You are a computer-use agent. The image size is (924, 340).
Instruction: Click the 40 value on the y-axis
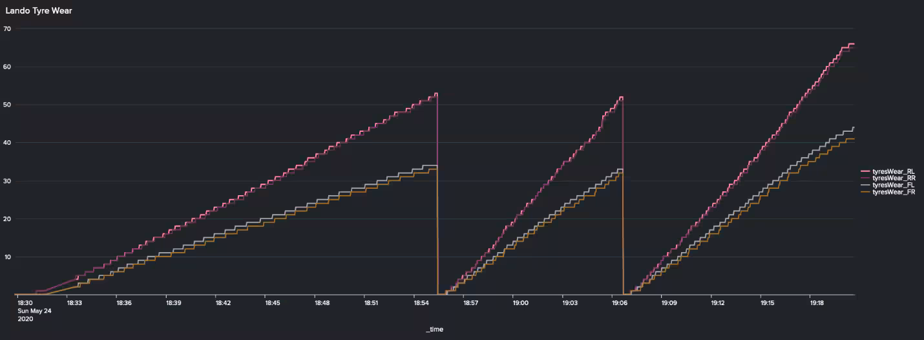point(7,143)
